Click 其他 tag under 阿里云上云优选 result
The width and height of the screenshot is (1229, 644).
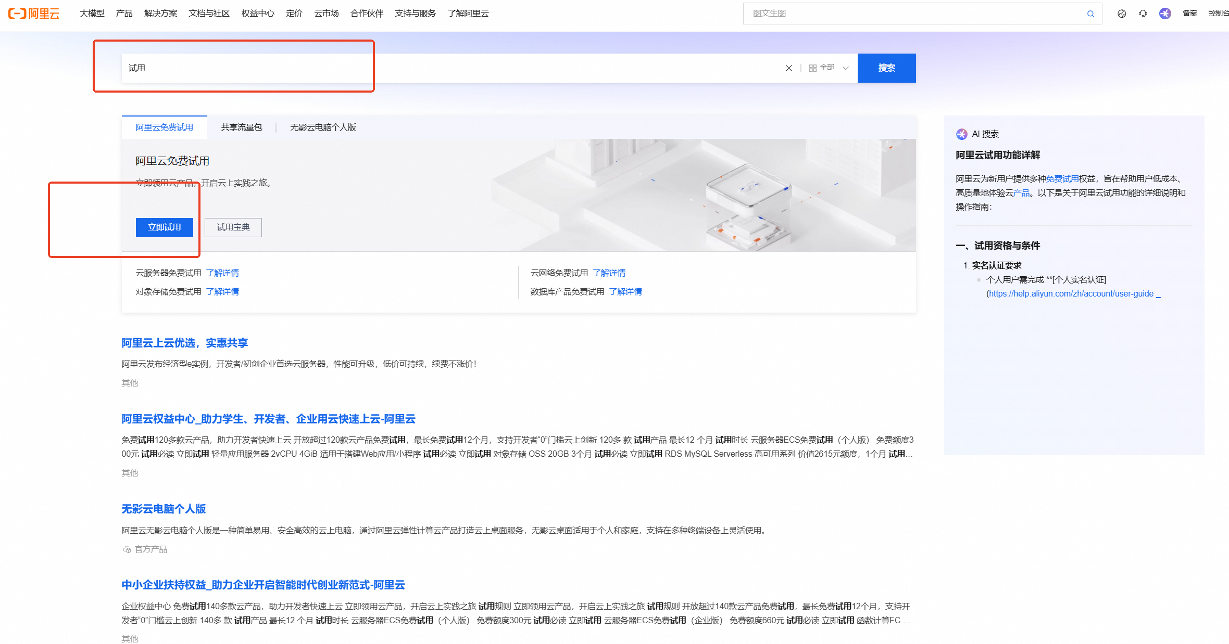point(130,383)
